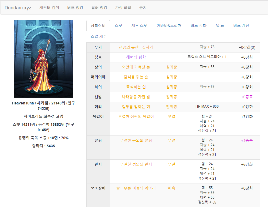
Task: Switch to the 세부 스탯 tab
Action: pos(139,26)
